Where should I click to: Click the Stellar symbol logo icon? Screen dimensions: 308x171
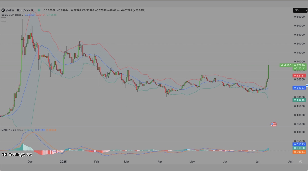3,10
